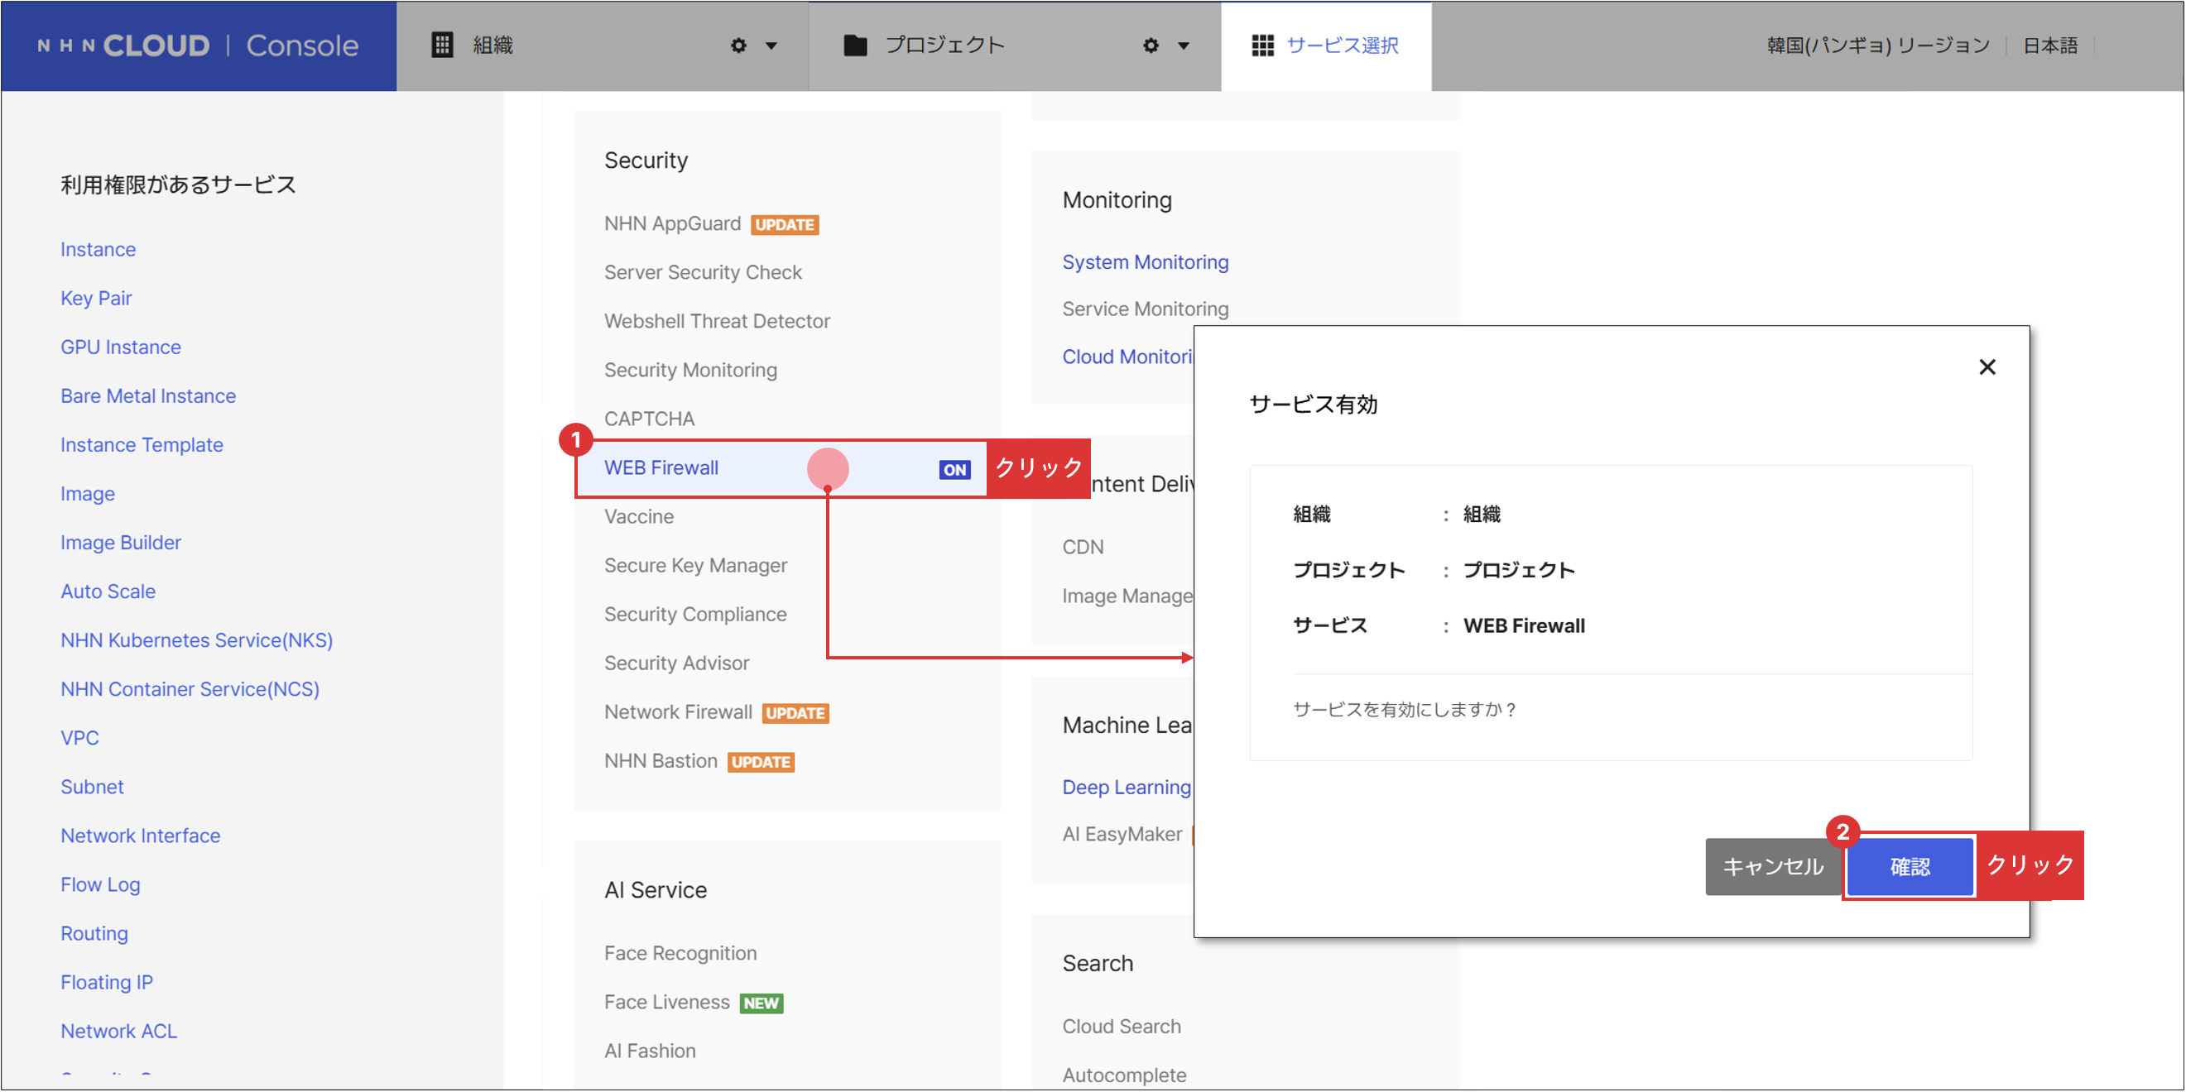Confirm with the 確認 button
This screenshot has width=2186, height=1092.
coord(1910,866)
